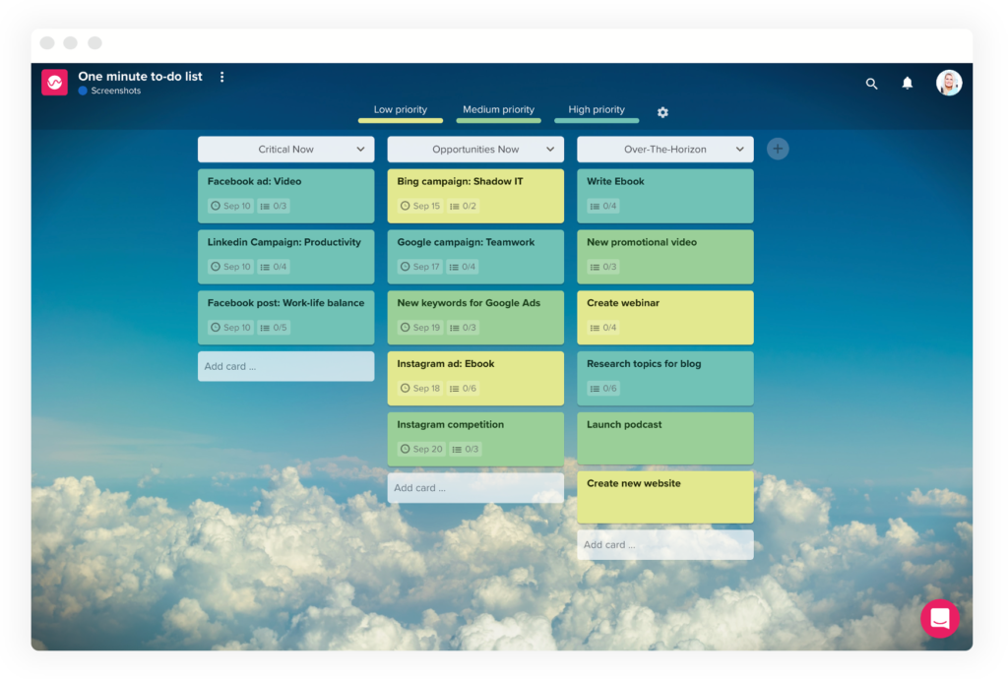The width and height of the screenshot is (1008, 679).
Task: Click the green Medium priority color bar
Action: (x=498, y=120)
